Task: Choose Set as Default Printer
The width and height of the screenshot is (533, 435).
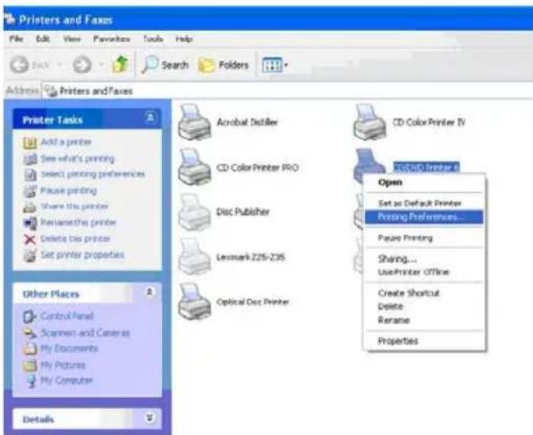Action: [x=424, y=203]
